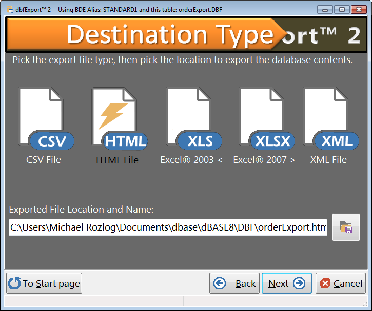The width and height of the screenshot is (372, 311).
Task: Click the 'Excel® 2007 >' label
Action: tap(264, 160)
